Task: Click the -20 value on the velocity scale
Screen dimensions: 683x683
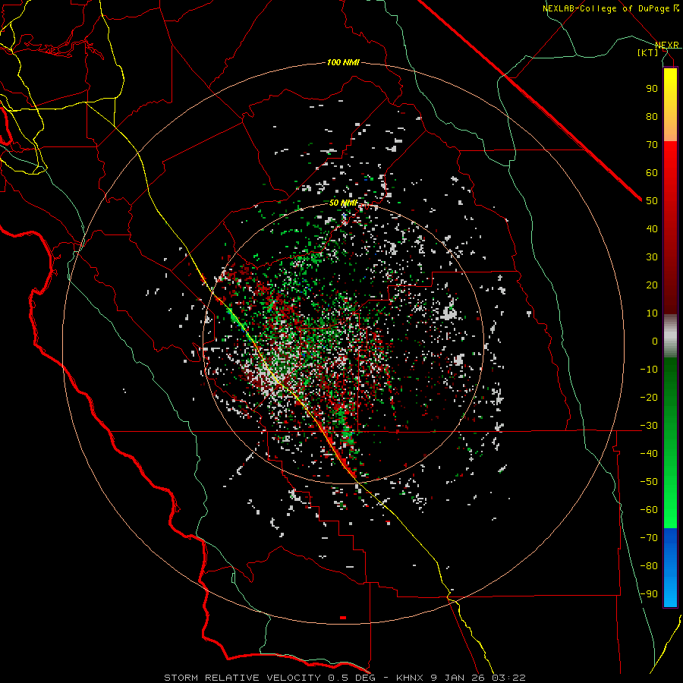Action: 649,397
